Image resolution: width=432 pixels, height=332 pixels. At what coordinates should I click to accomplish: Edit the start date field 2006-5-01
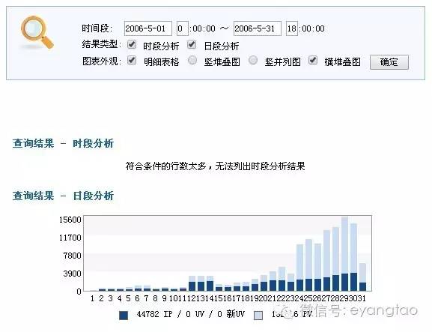148,28
